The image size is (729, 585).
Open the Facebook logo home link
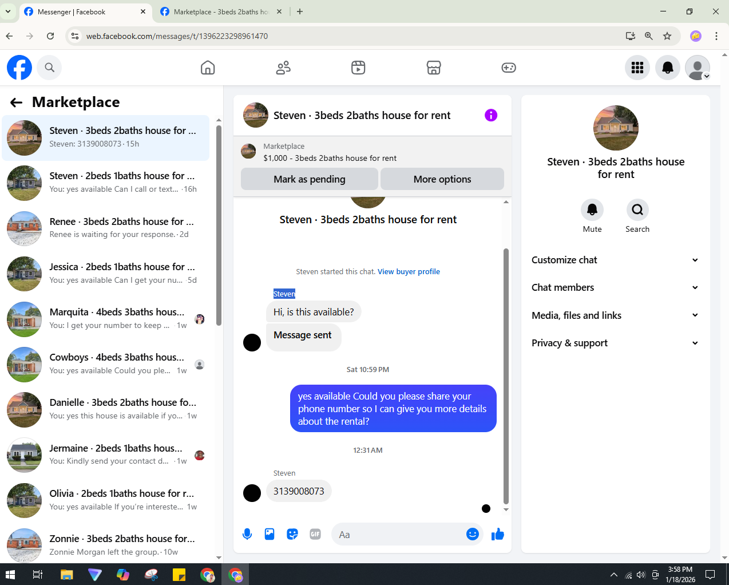pyautogui.click(x=19, y=68)
